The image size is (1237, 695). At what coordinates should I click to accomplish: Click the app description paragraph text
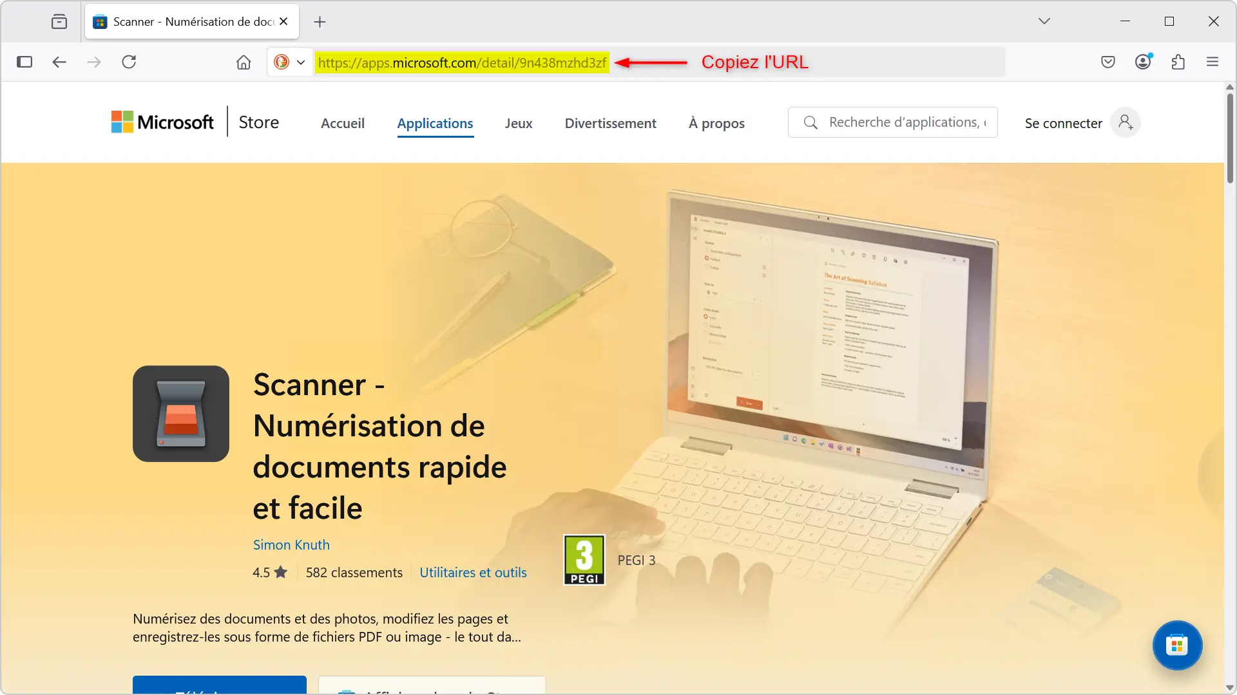pos(327,628)
